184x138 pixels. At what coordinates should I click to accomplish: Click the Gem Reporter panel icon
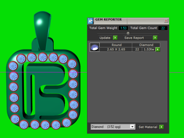coord(90,21)
